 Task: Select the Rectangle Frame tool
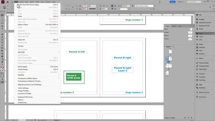(2, 40)
